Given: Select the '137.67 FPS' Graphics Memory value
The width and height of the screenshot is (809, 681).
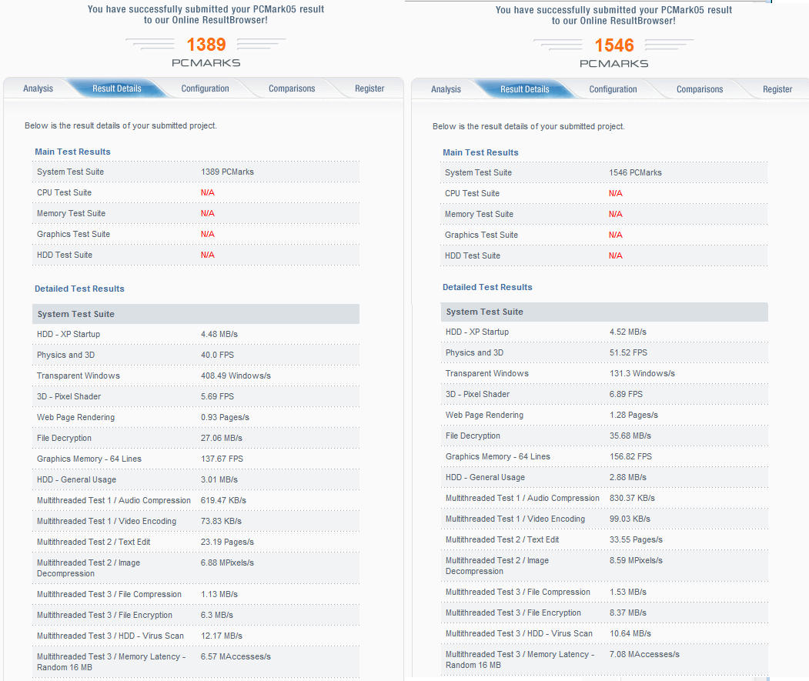Looking at the screenshot, I should click(x=222, y=459).
